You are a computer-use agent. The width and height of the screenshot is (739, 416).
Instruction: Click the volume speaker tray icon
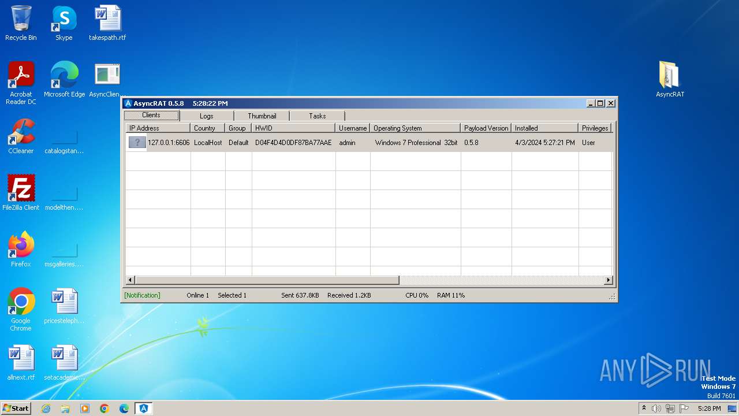656,408
